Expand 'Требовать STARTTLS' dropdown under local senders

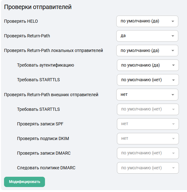point(148,80)
